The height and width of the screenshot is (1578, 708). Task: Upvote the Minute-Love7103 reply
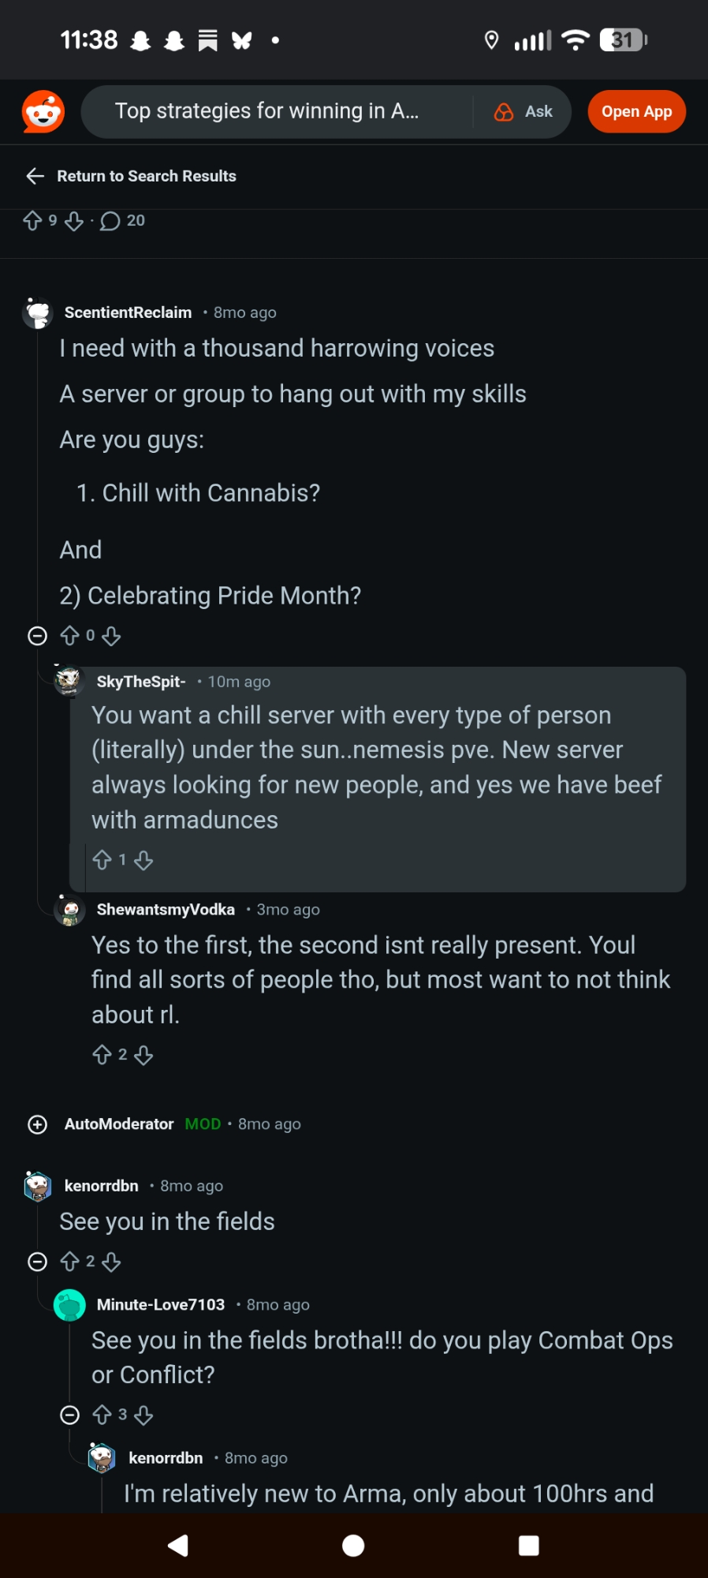102,1415
